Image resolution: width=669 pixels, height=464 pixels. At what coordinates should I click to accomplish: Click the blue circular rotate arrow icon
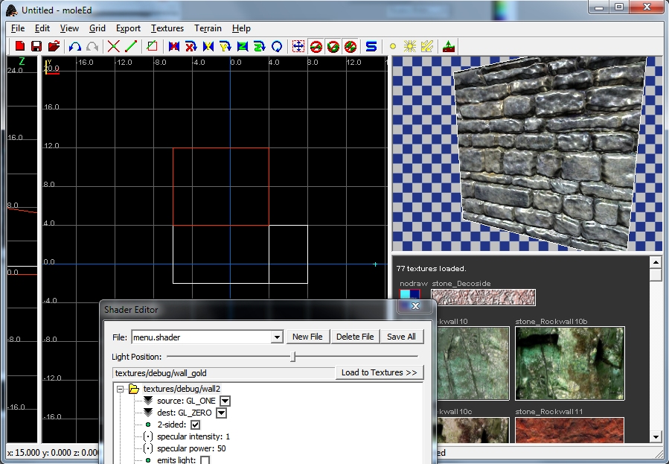pyautogui.click(x=277, y=46)
